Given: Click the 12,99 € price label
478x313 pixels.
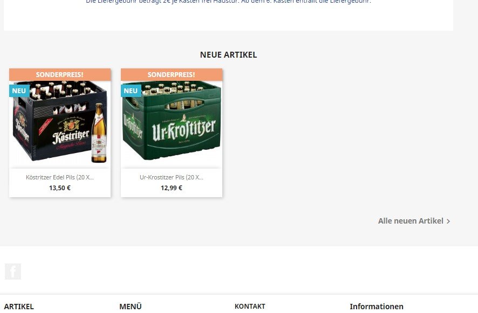Looking at the screenshot, I should pos(172,188).
